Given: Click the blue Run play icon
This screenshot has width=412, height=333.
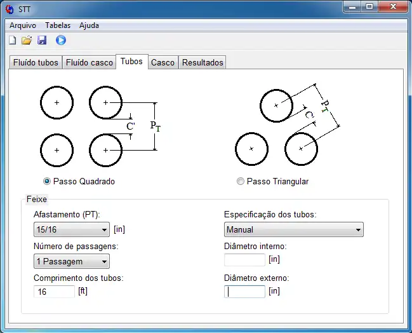Looking at the screenshot, I should pos(61,40).
